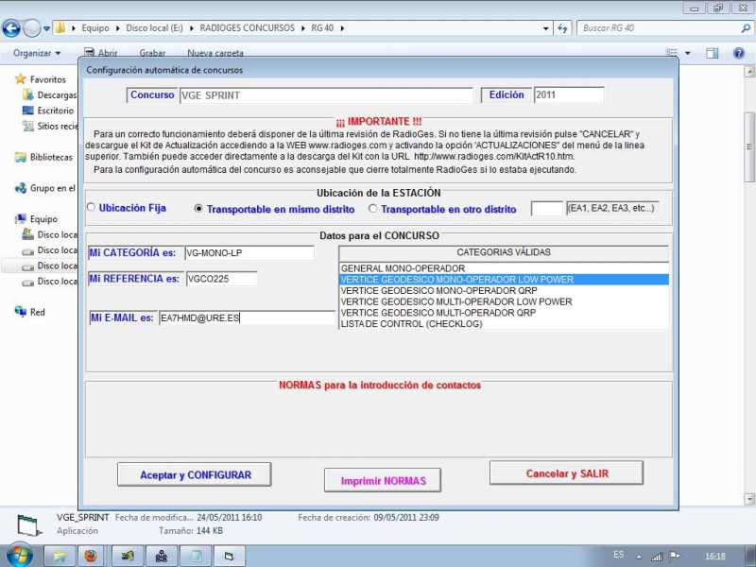Pick LISTA DE CONTROL (CHECKLOG) category
The width and height of the screenshot is (756, 567).
(x=411, y=324)
